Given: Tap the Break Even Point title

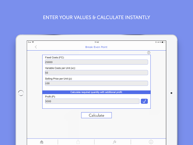Looking at the screenshot, I should pos(96,47).
